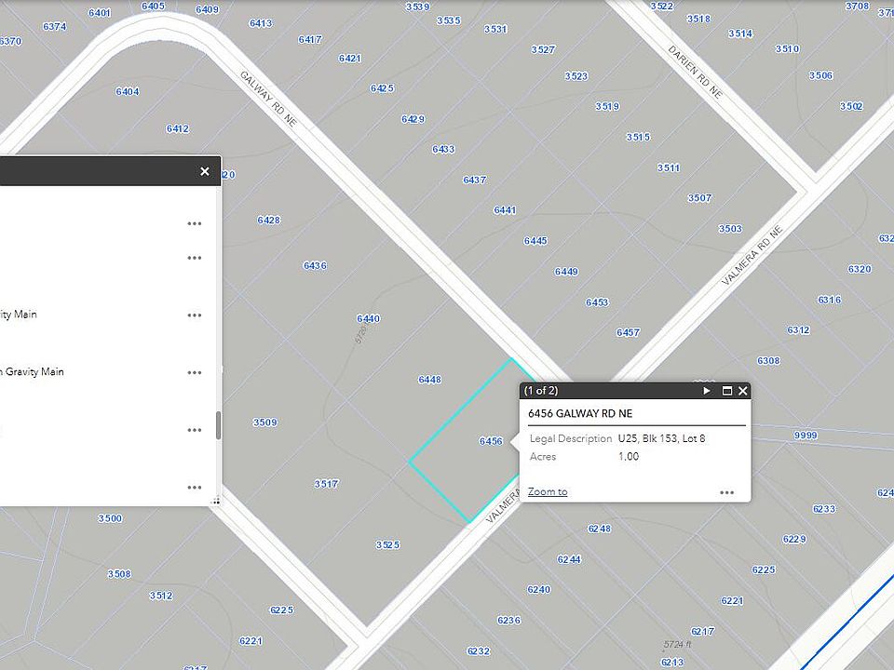Select parcel labeled 6457
The height and width of the screenshot is (670, 894).
click(x=628, y=332)
